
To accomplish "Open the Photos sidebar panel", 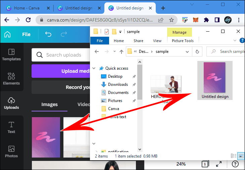I will pos(11,151).
